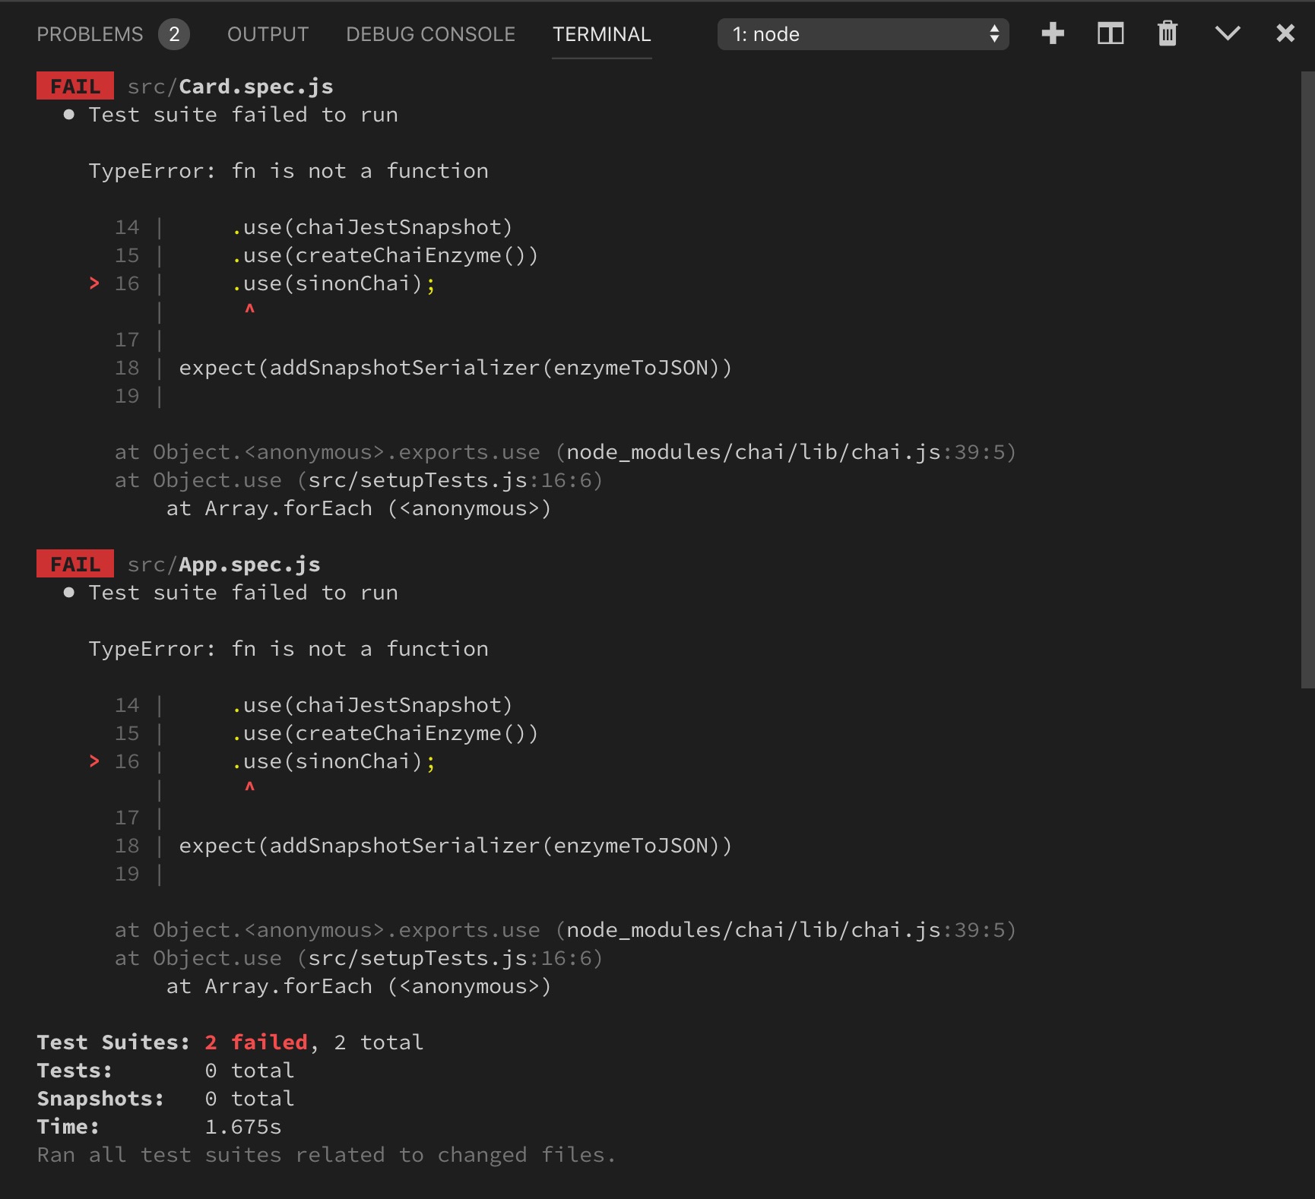Open a new terminal with plus icon
The height and width of the screenshot is (1199, 1315).
(1054, 33)
